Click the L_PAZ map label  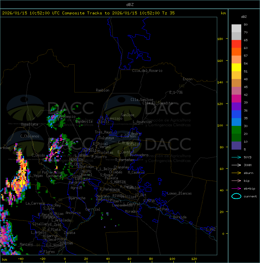[211, 230]
